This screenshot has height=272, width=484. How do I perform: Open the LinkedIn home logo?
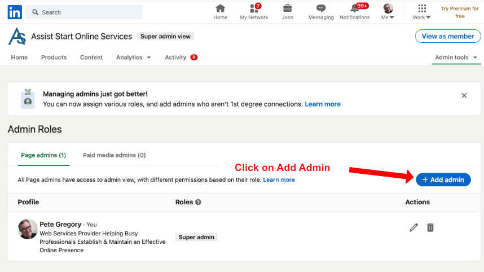click(15, 12)
